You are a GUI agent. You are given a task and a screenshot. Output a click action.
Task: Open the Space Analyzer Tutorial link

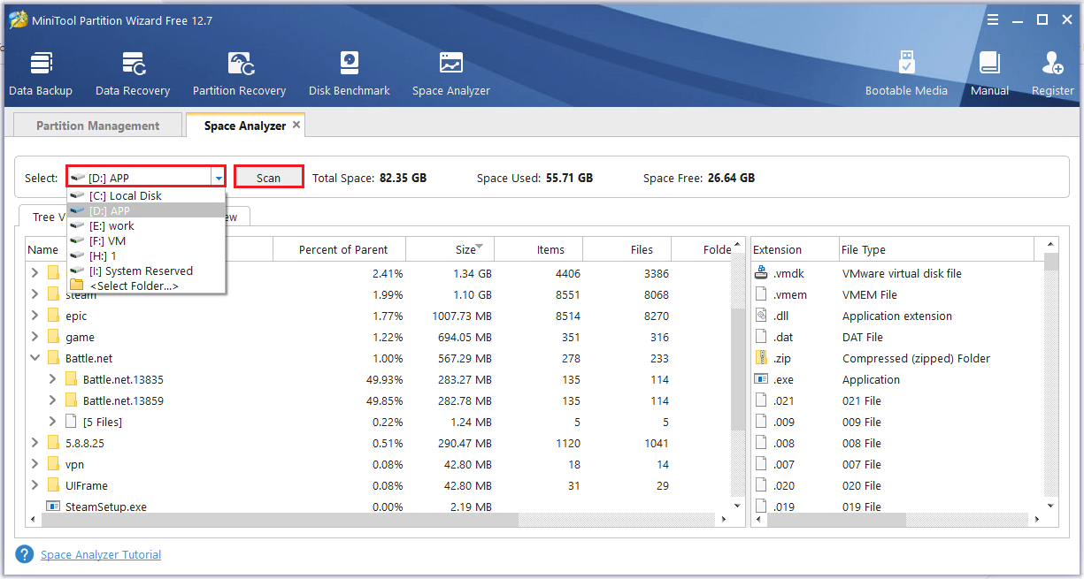101,554
